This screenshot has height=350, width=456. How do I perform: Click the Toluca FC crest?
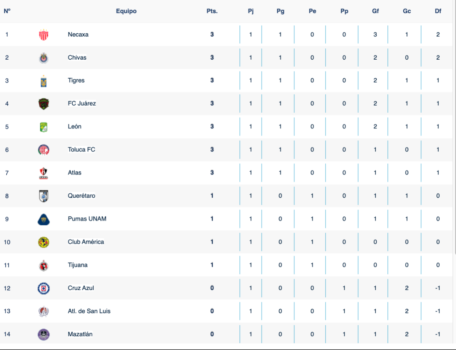[x=44, y=150]
